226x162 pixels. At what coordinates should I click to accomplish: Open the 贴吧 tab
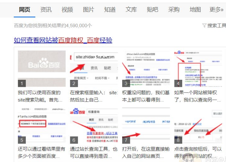pyautogui.click(x=153, y=9)
